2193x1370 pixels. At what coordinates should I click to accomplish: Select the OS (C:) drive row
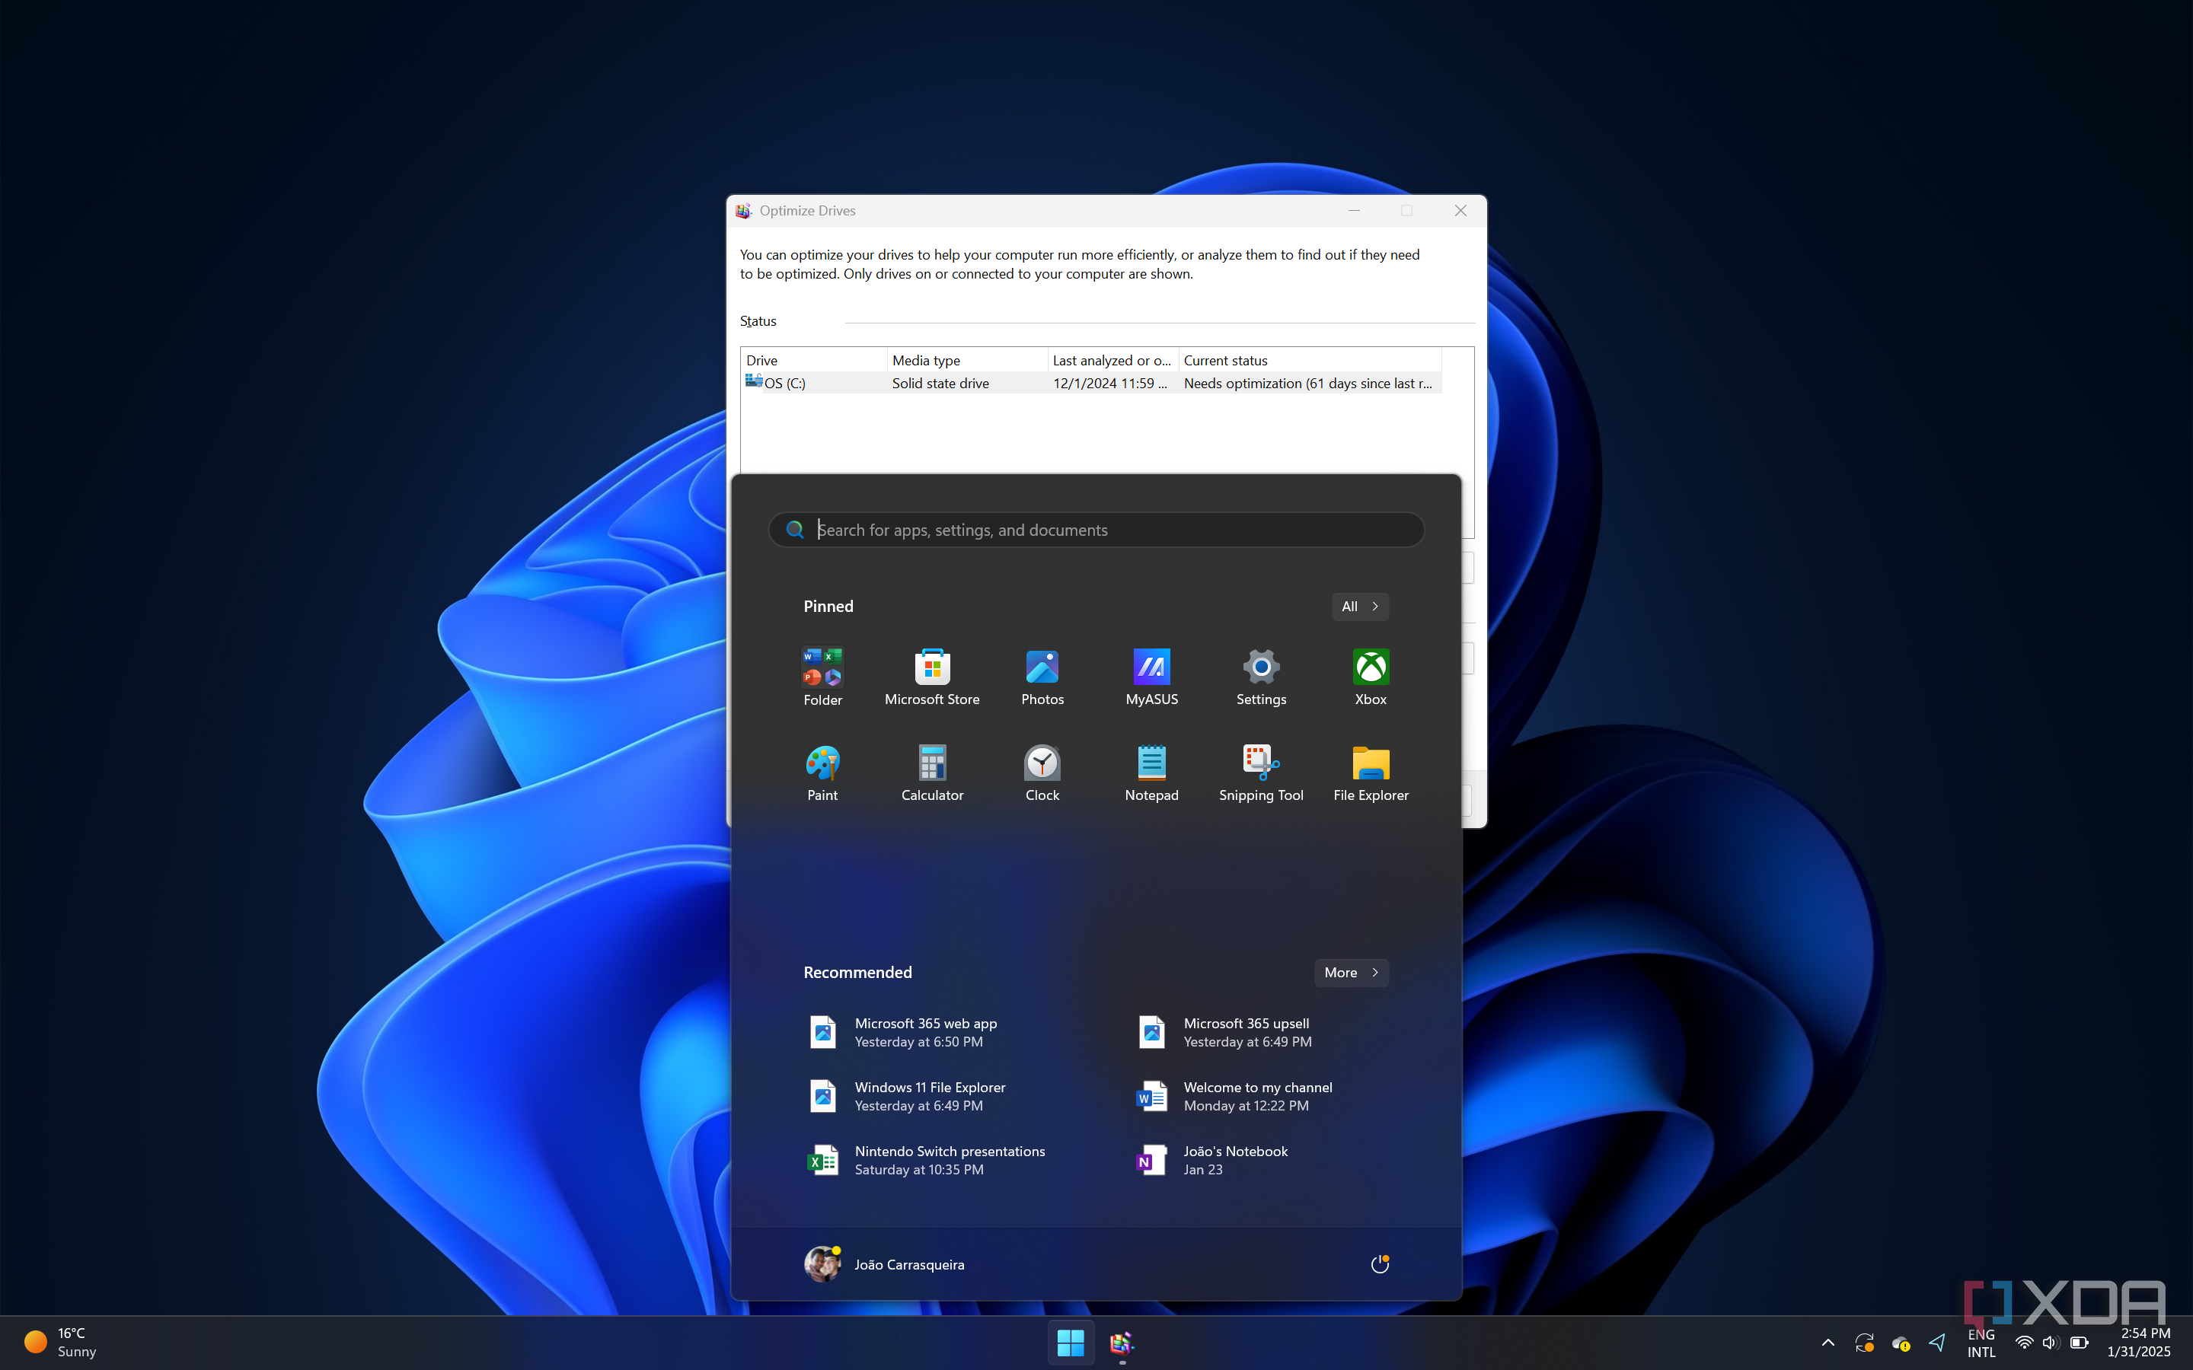tap(1092, 384)
